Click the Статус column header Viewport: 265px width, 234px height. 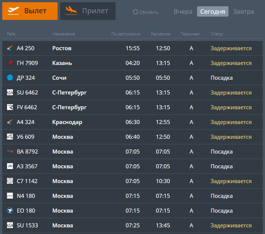(217, 34)
